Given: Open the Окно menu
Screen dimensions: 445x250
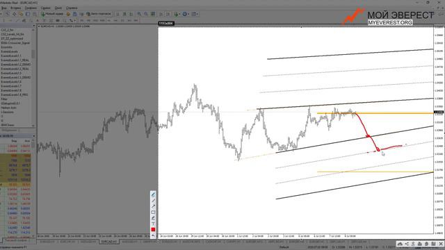Looking at the screenshot, I should click(58, 8).
